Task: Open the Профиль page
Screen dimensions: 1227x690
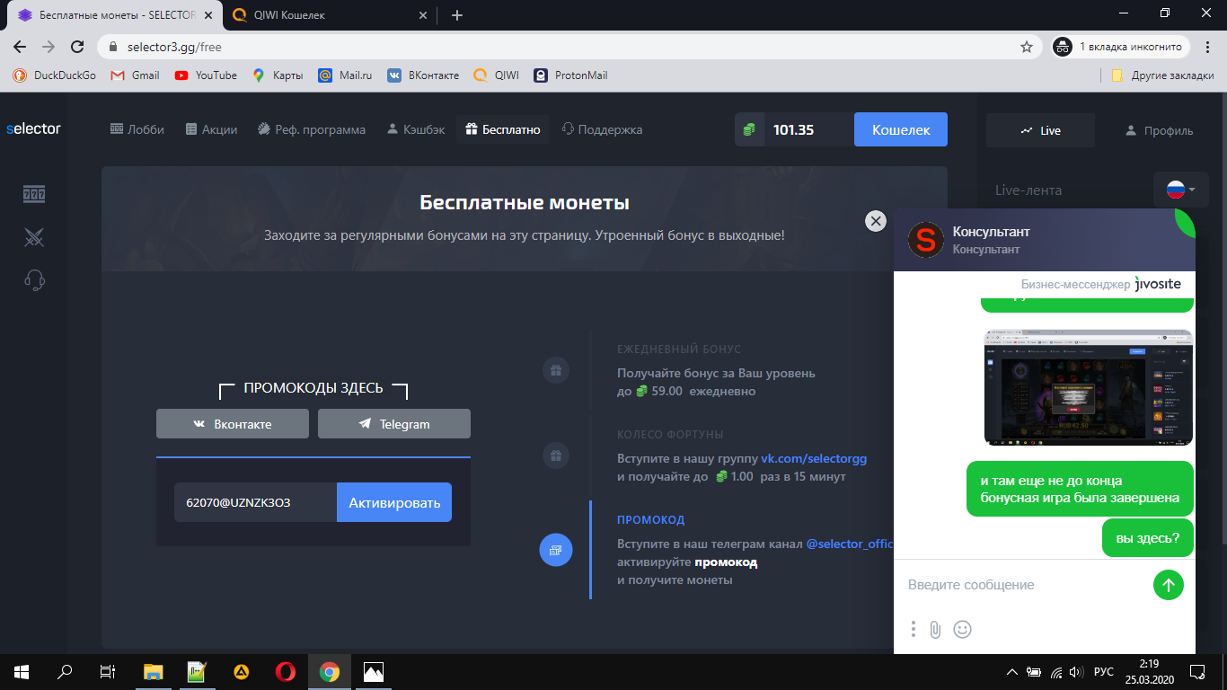Action: 1159,130
